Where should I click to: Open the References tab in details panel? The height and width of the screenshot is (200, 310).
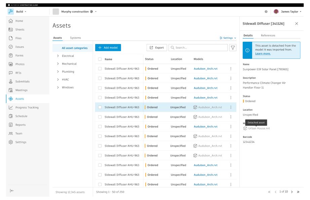[x=268, y=35]
